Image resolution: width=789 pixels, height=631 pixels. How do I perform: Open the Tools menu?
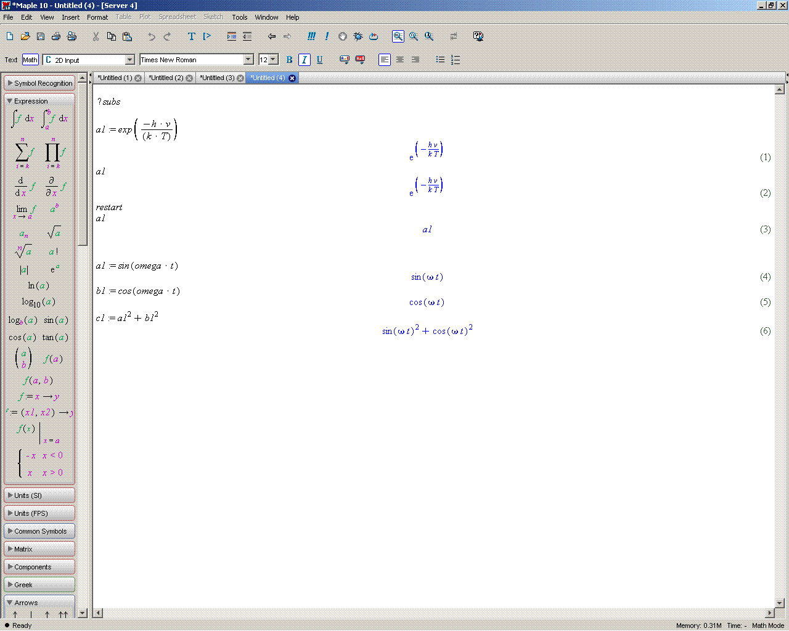[x=239, y=17]
